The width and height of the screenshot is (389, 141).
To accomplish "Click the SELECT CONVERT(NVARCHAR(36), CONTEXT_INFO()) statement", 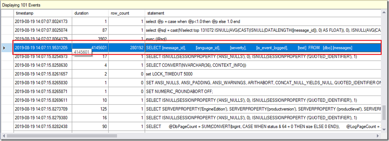I will (263, 65).
